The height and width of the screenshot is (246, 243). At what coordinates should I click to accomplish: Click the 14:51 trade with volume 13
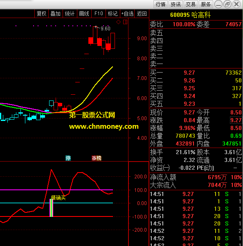pyautogui.click(x=196, y=209)
